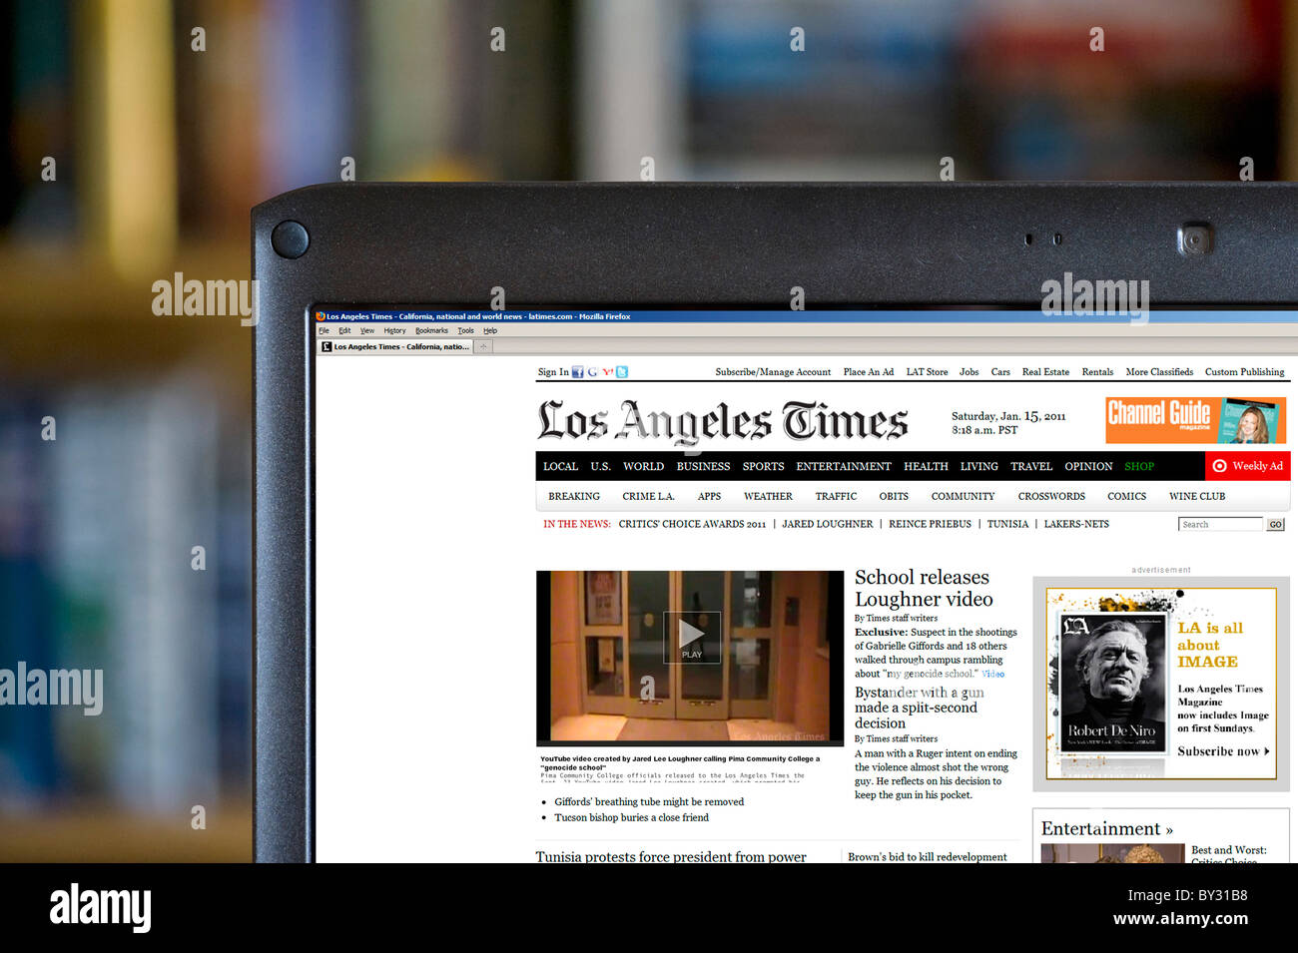Click into the site Search field

pyautogui.click(x=1220, y=524)
